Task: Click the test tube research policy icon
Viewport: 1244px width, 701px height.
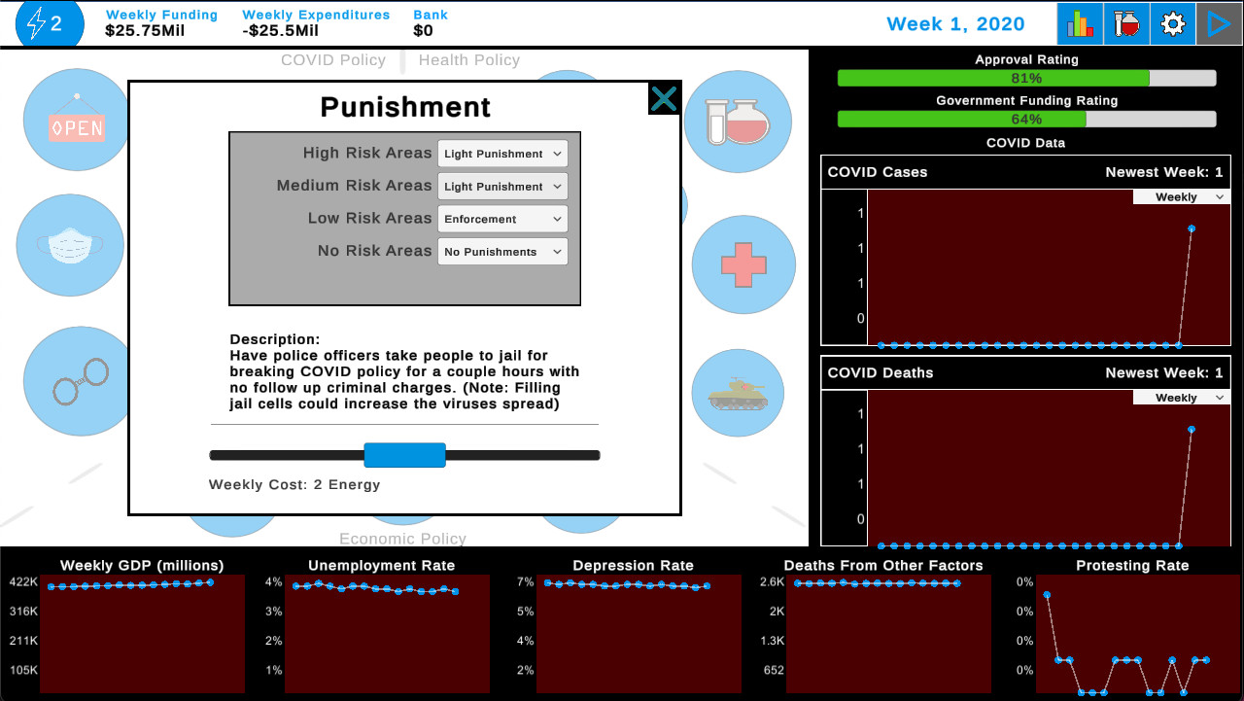Action: tap(738, 121)
